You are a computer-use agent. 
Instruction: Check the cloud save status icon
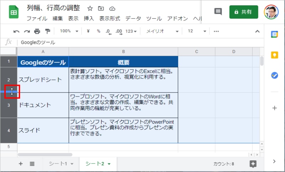click(x=112, y=9)
